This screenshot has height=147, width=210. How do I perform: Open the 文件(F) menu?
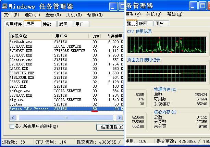pyautogui.click(x=11, y=15)
